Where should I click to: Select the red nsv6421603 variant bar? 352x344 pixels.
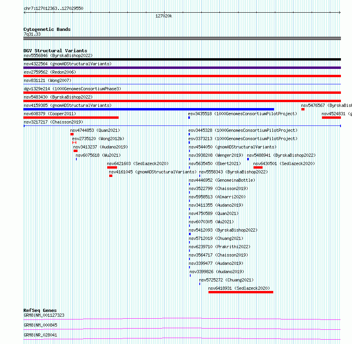112,167
